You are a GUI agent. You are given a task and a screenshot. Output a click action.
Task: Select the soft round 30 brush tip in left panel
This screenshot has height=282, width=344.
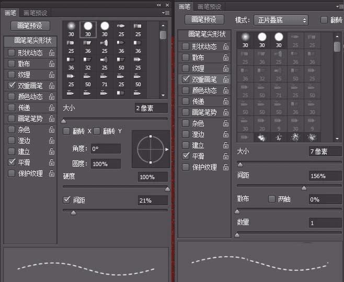click(x=71, y=29)
